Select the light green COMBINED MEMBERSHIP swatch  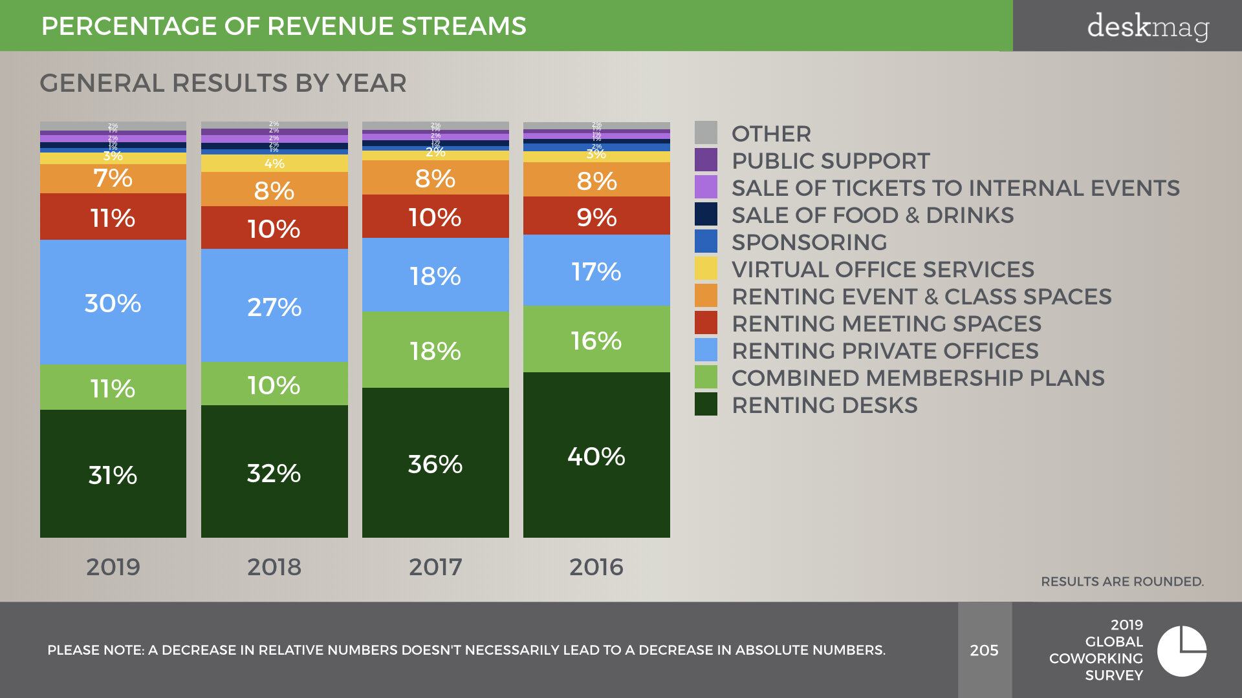click(706, 377)
